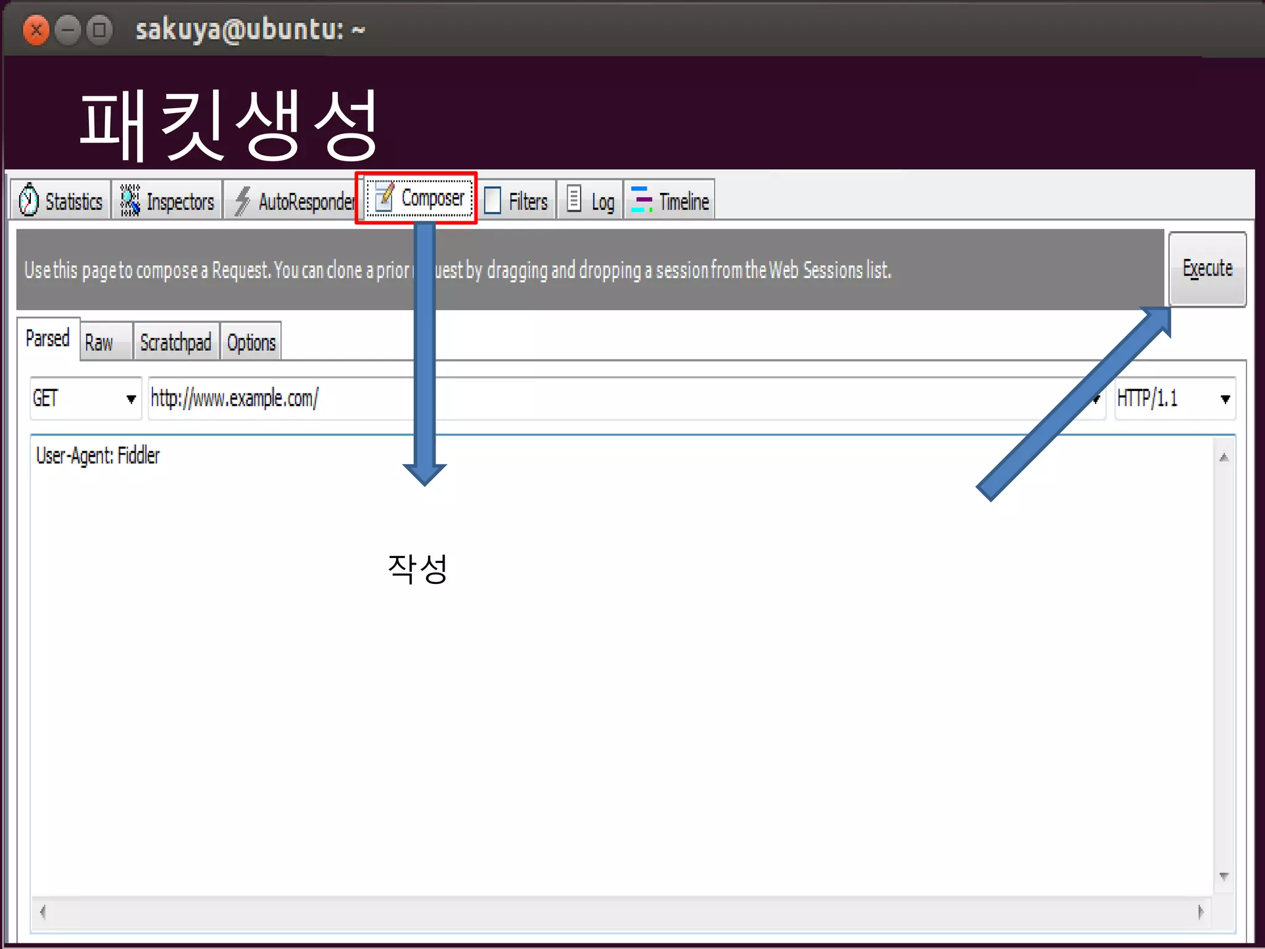Switch to the Log tab
1265x949 pixels.
pos(590,200)
